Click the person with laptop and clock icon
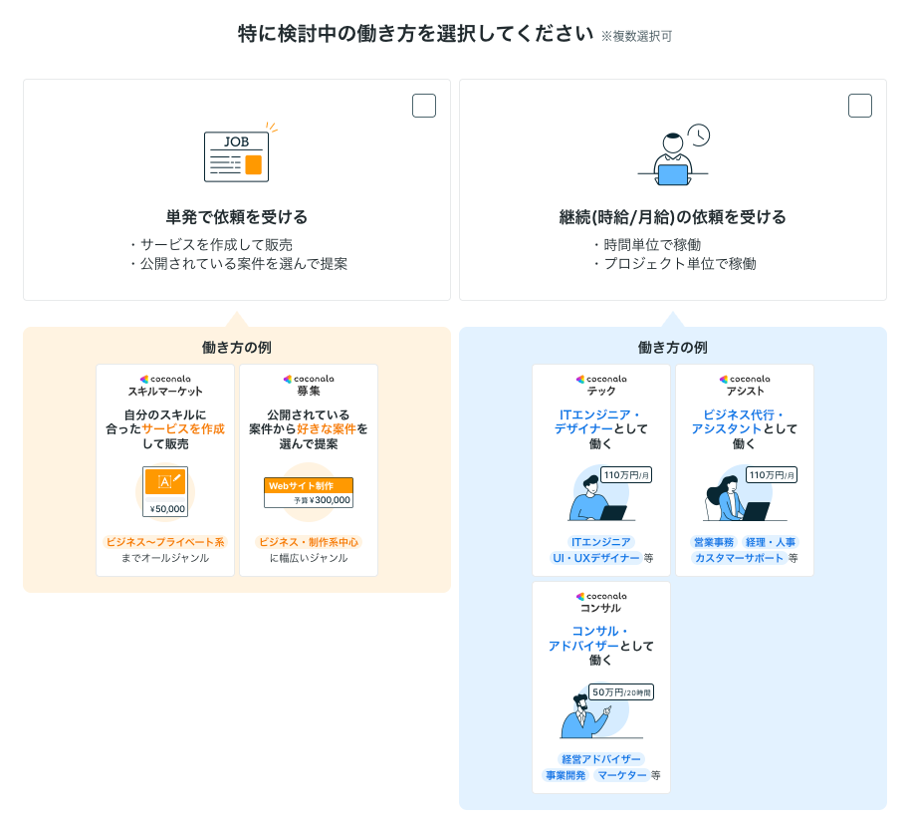The width and height of the screenshot is (906, 819). [x=673, y=156]
